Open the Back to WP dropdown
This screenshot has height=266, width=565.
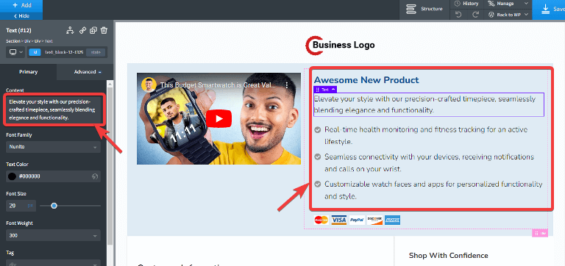click(x=508, y=15)
